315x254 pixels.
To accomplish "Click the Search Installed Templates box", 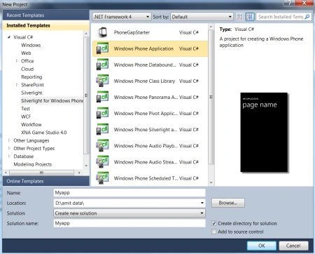I will pyautogui.click(x=281, y=17).
